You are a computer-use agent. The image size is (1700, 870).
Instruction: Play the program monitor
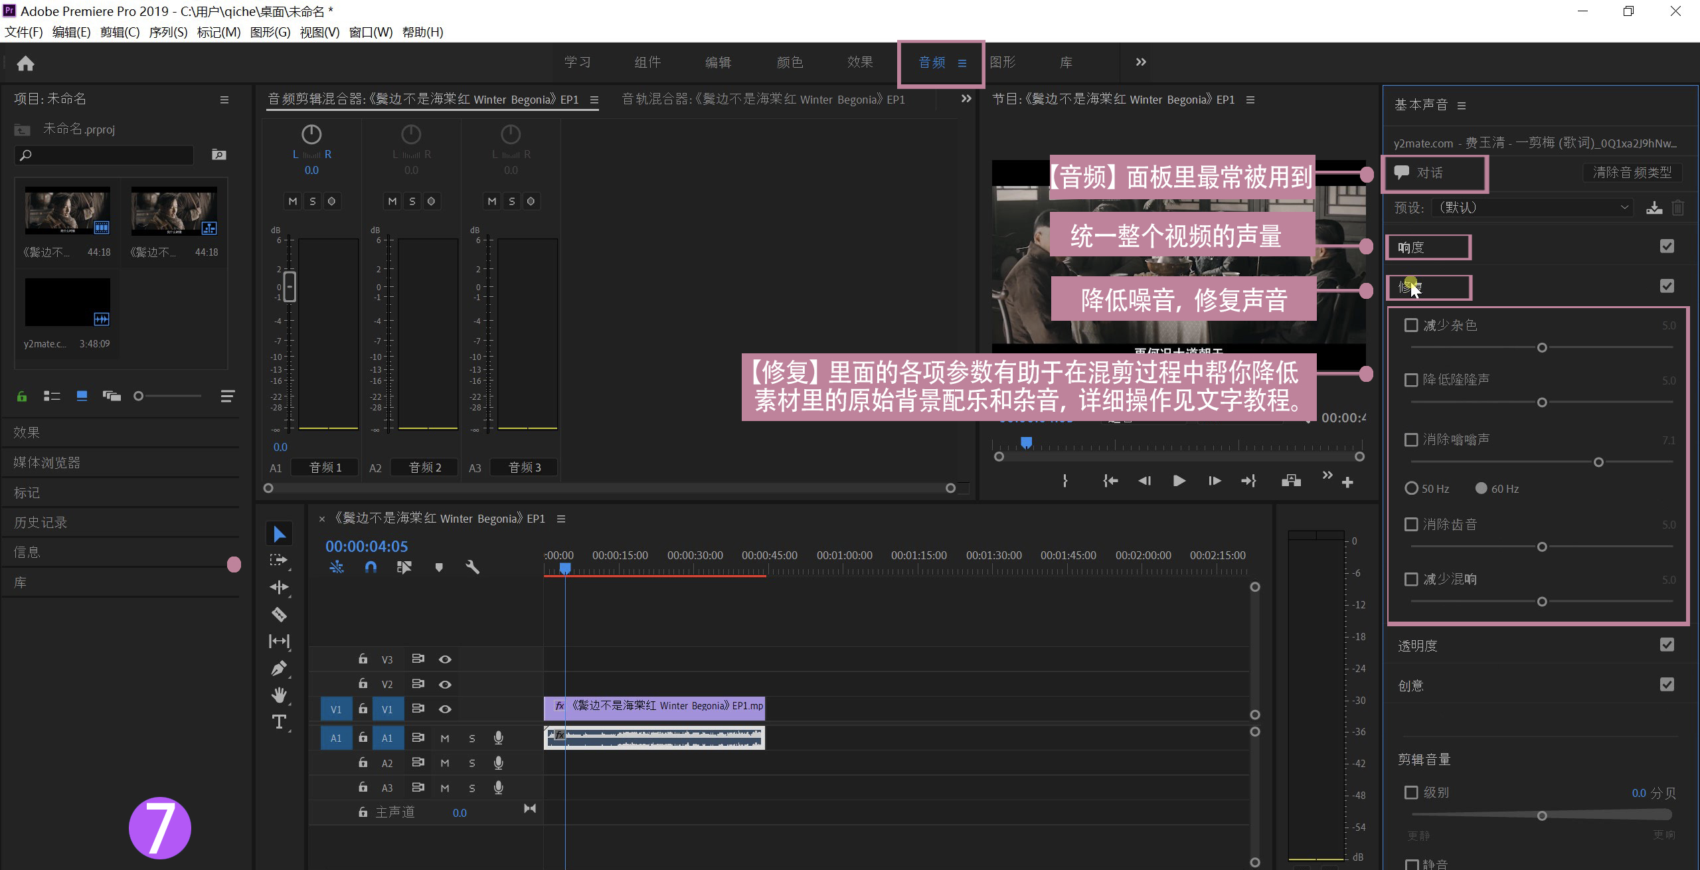pyautogui.click(x=1179, y=481)
